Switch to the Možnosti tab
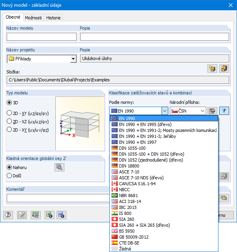This screenshot has width=237, height=252. click(x=33, y=18)
